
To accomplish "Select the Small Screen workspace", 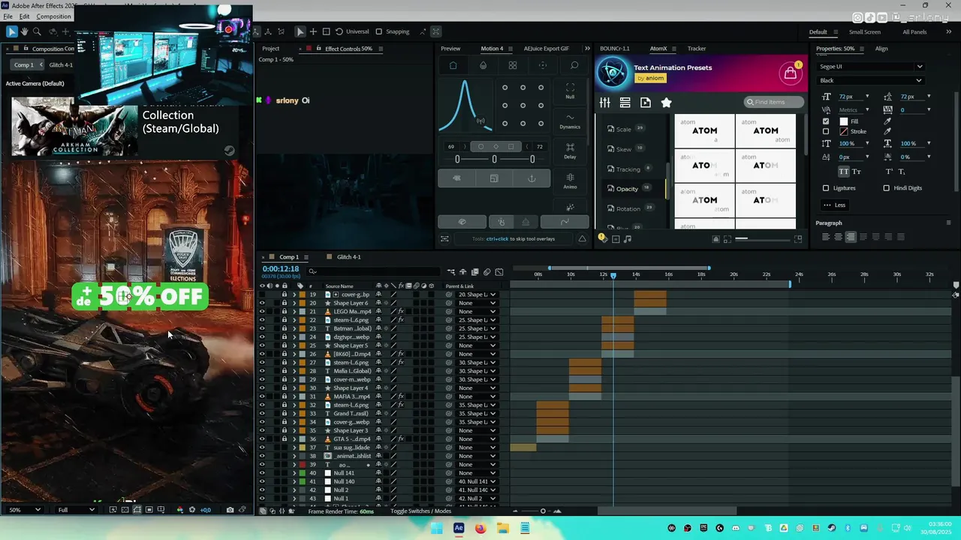I will coord(865,32).
